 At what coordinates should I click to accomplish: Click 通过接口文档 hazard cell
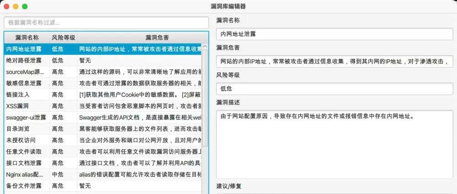click(140, 163)
